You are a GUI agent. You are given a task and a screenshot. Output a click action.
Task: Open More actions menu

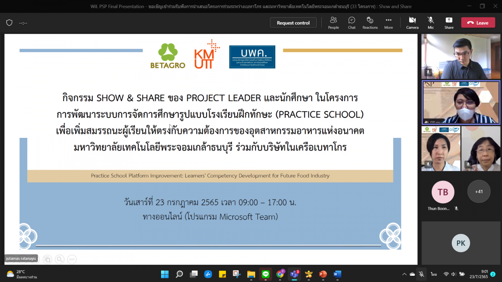(x=389, y=23)
